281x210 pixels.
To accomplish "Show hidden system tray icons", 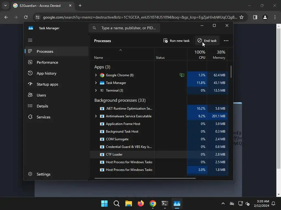I will tap(223, 203).
